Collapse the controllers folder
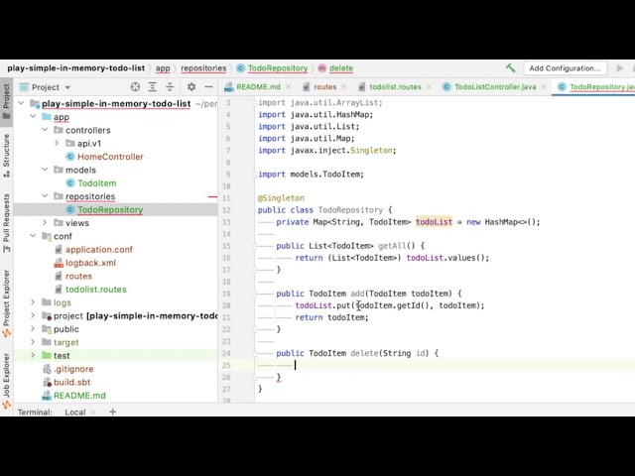The width and height of the screenshot is (635, 476). tap(45, 130)
